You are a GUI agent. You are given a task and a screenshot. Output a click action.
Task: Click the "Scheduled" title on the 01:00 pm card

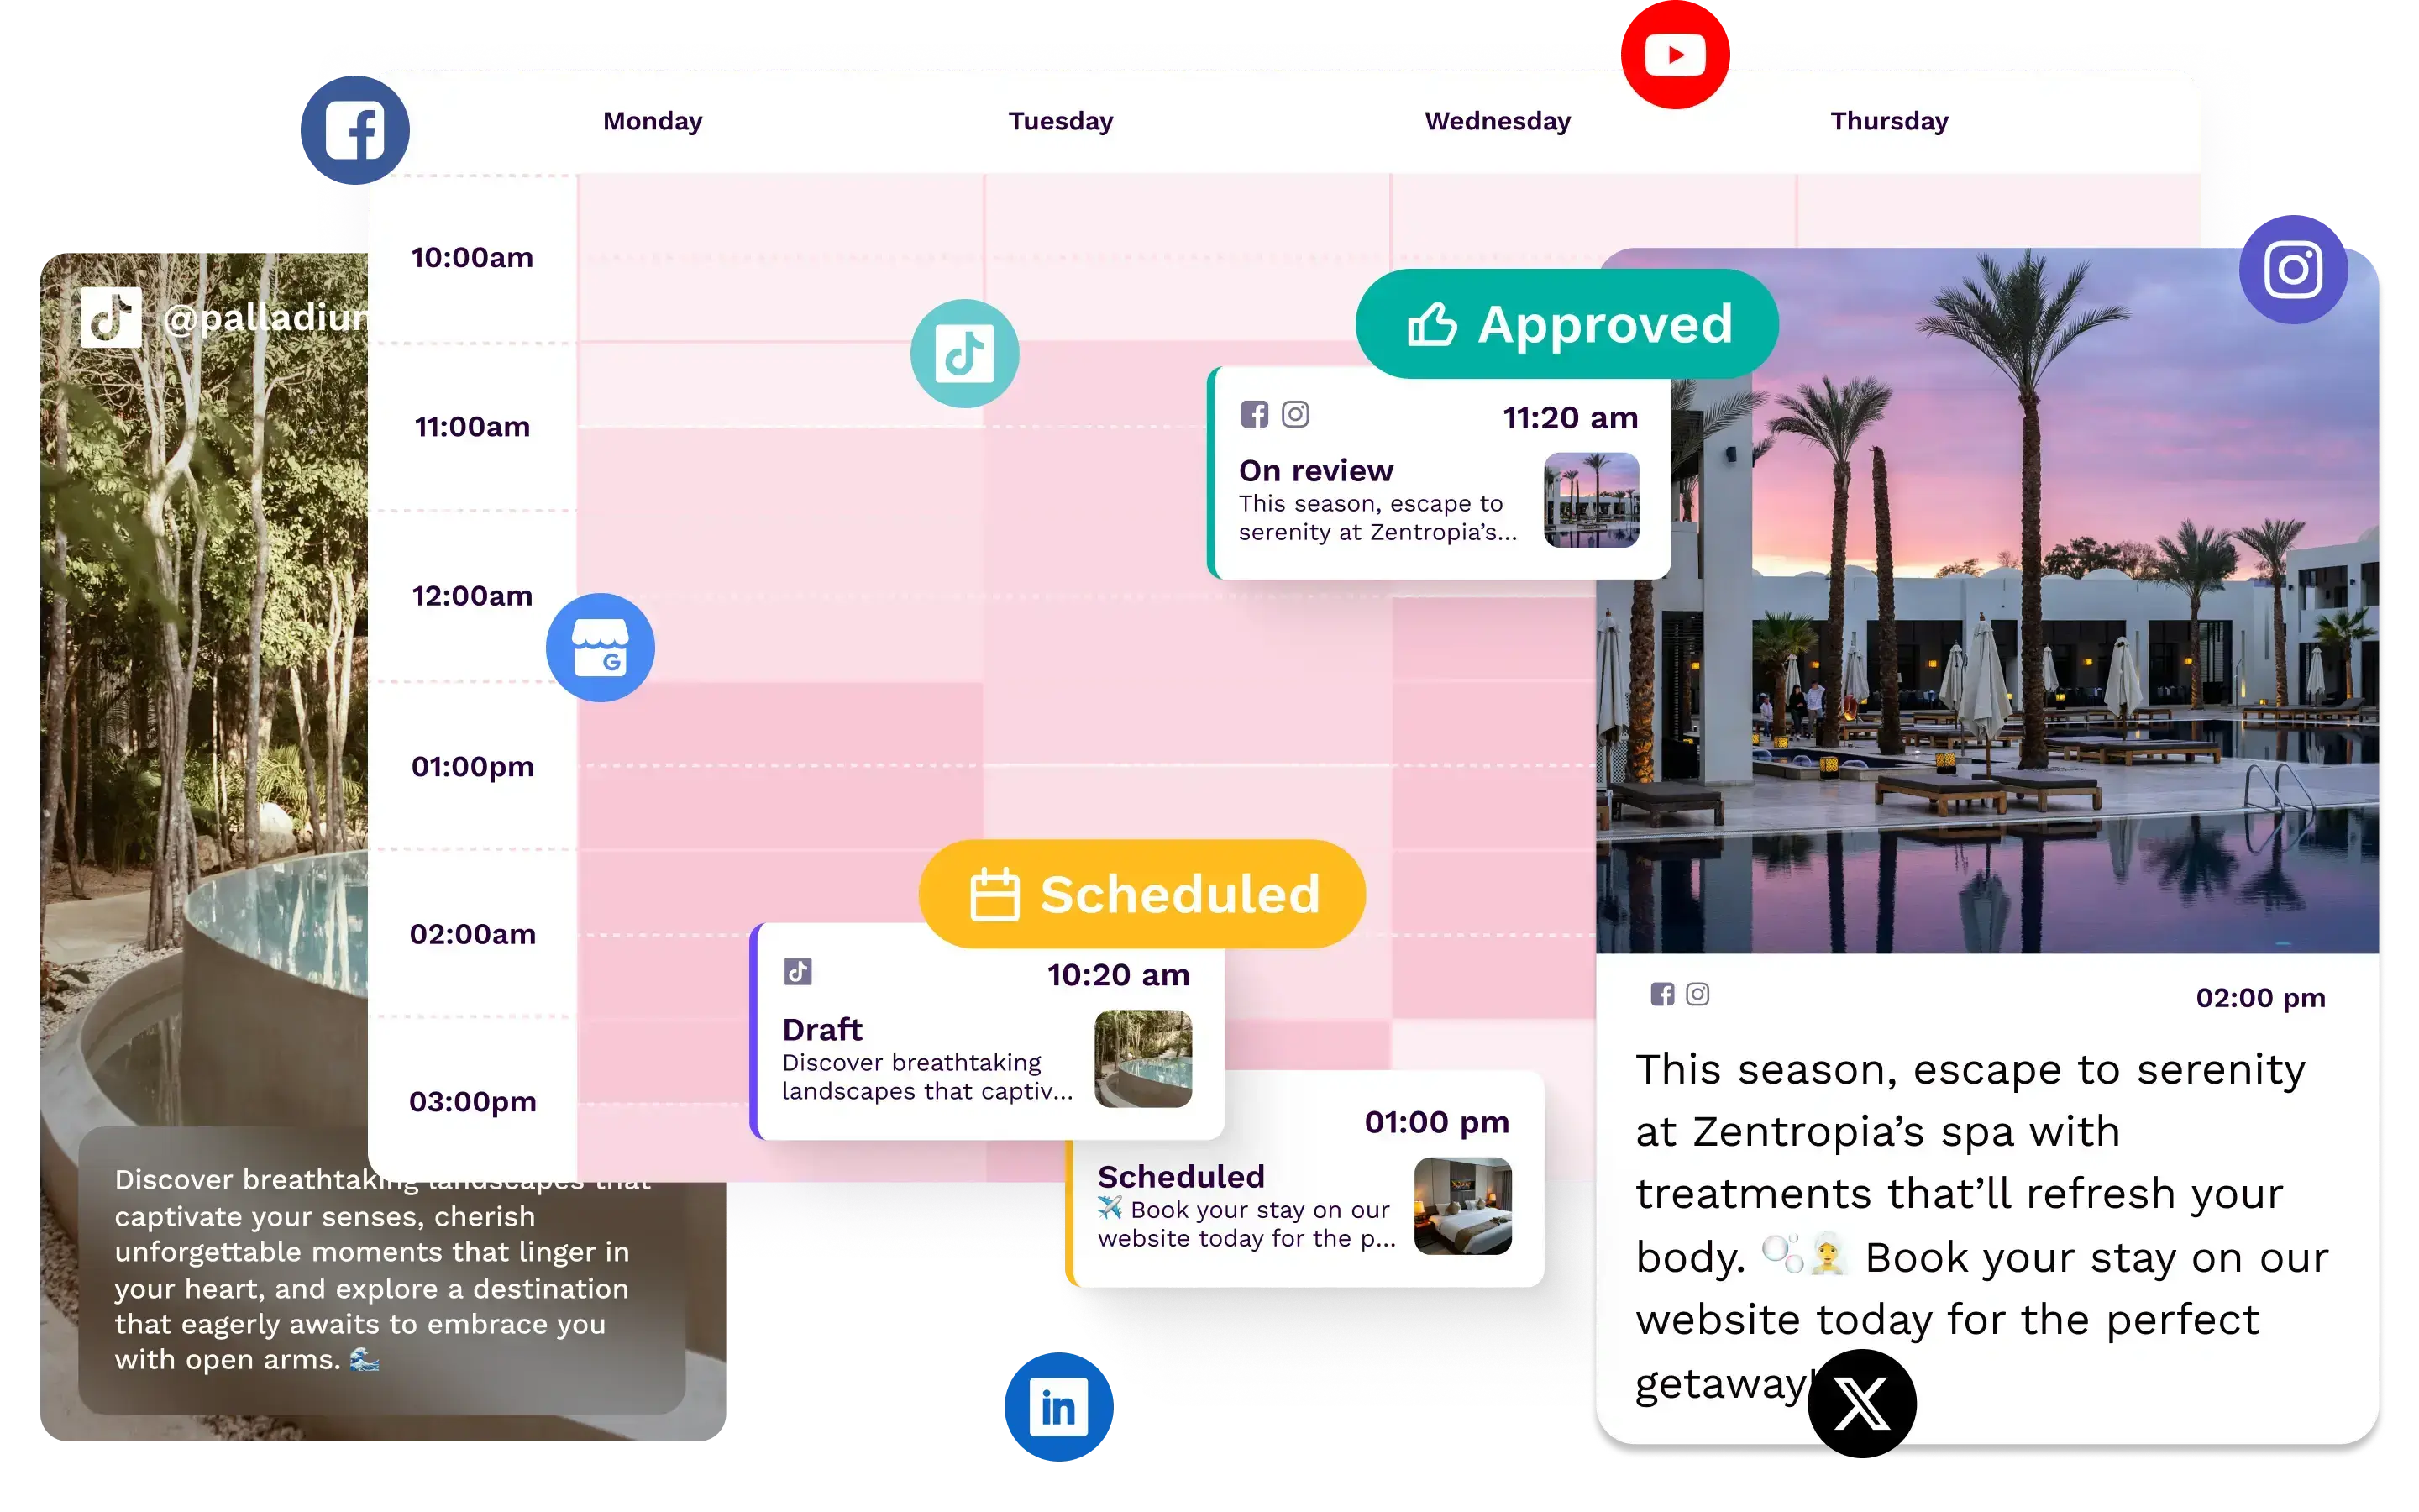click(x=1180, y=1176)
